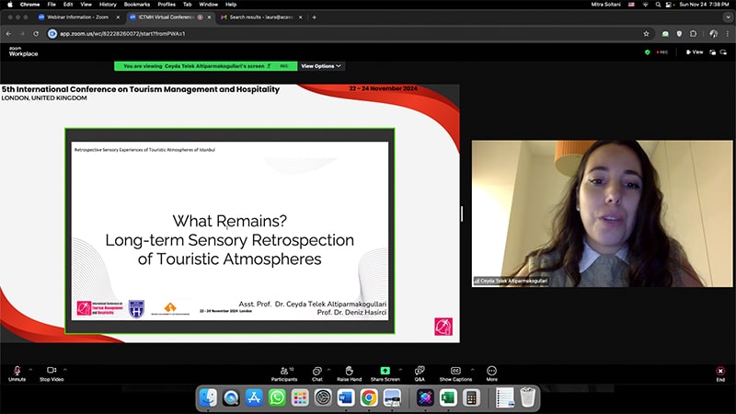Expand video options arrow beside Stop Video
Screen dimensions: 736x414
[65, 369]
